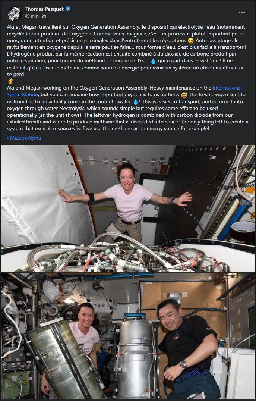Click the OK hand emoji

10,81
